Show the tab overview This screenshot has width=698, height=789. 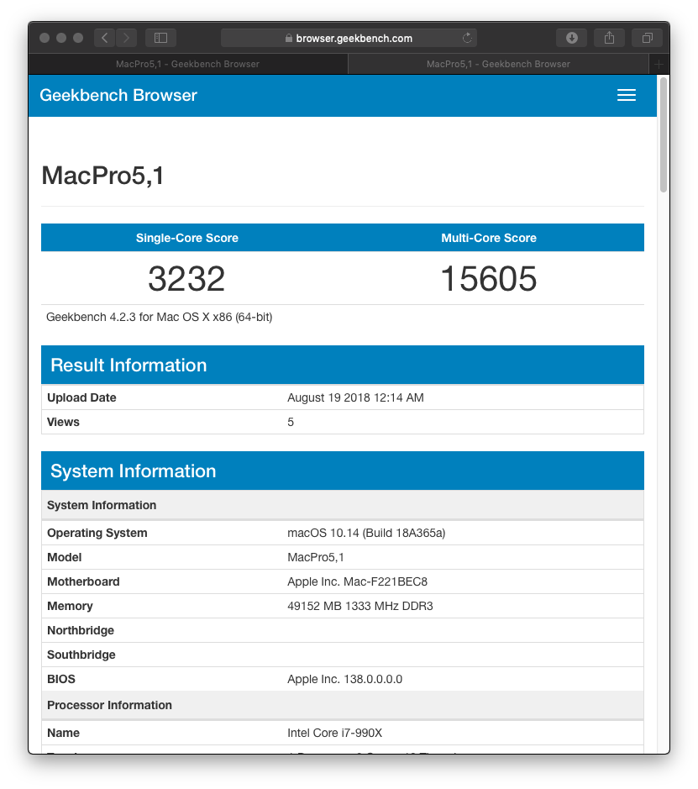tap(648, 38)
